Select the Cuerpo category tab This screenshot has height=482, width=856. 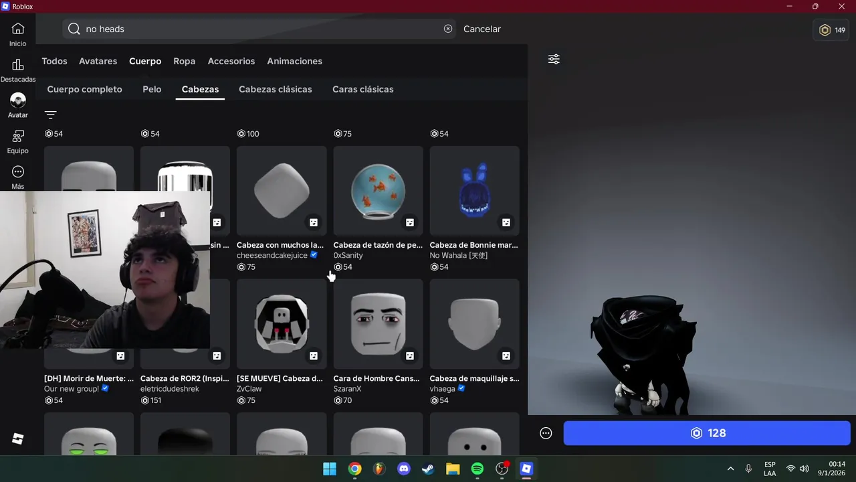tap(145, 61)
